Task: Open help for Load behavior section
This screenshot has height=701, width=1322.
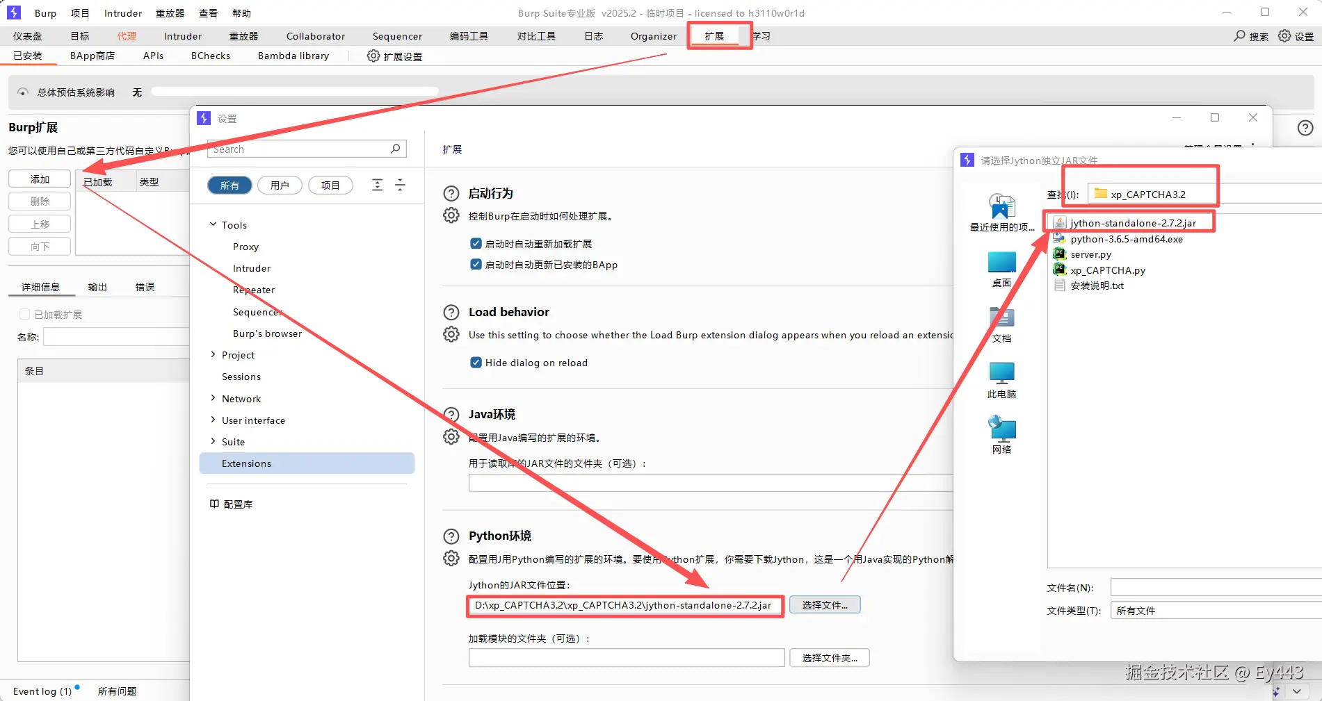Action: pos(451,312)
